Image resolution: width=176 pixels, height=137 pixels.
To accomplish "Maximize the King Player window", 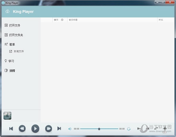I will [x=163, y=2].
